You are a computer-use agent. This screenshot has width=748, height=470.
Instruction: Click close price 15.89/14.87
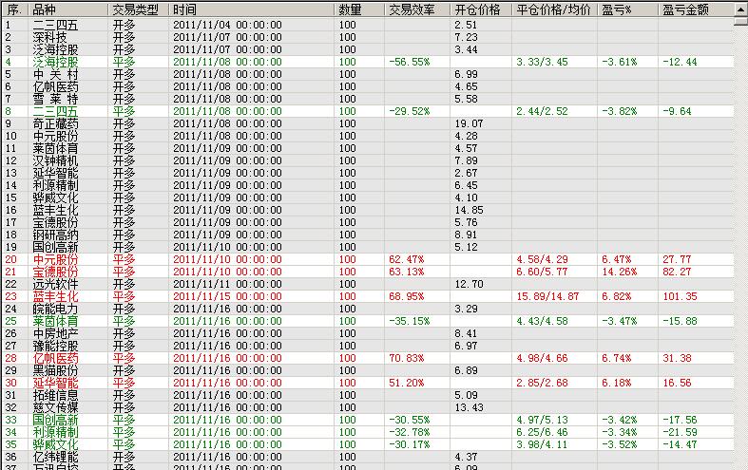coord(547,296)
